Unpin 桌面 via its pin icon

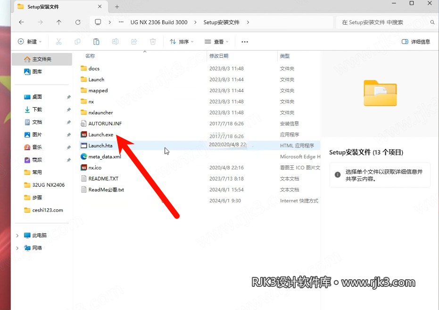tap(68, 97)
